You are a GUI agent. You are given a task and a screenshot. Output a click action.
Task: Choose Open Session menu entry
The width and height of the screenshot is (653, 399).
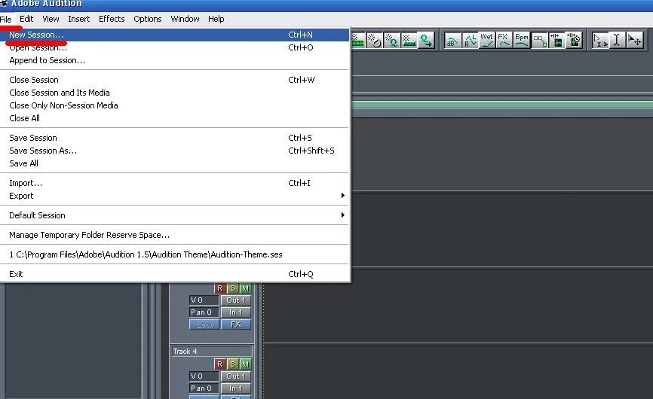click(x=174, y=47)
